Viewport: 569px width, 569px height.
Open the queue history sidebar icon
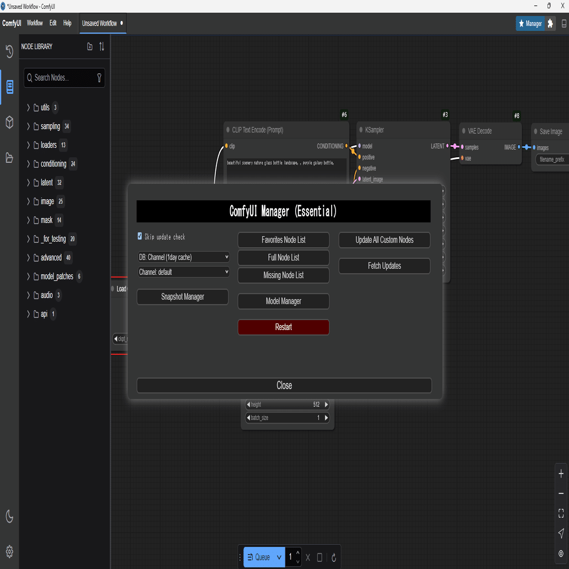[9, 51]
